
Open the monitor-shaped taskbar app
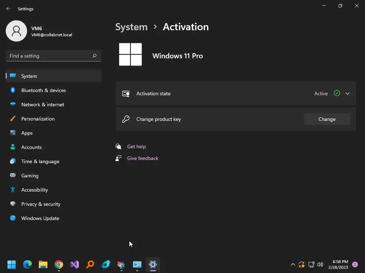137,264
